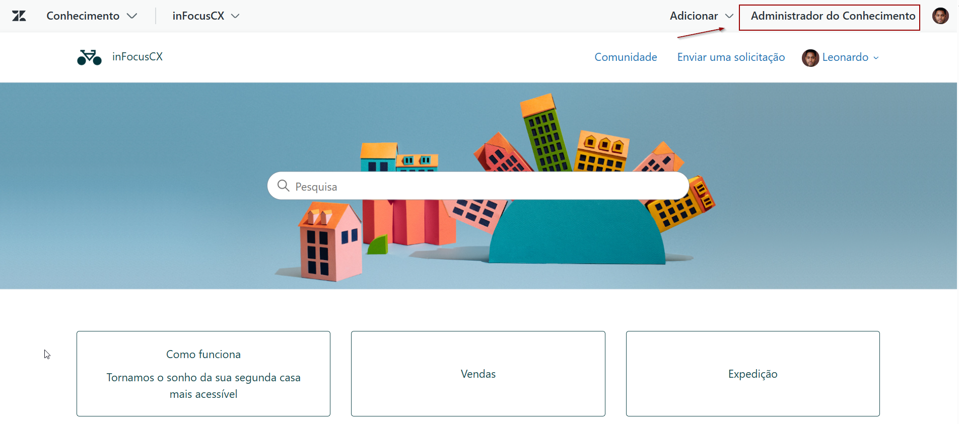Open the Como funciona category
The image size is (959, 424).
203,374
